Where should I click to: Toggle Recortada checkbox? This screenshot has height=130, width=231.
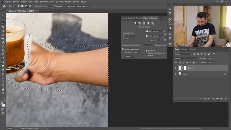(147, 51)
